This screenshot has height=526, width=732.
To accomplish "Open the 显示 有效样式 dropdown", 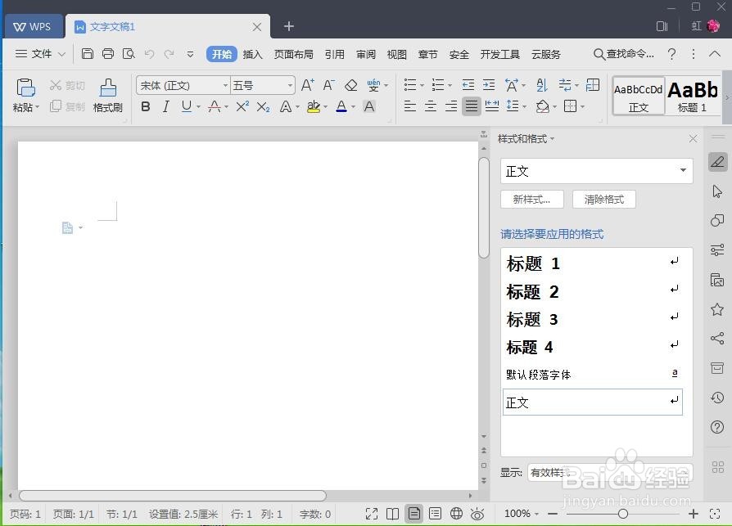I will (610, 472).
